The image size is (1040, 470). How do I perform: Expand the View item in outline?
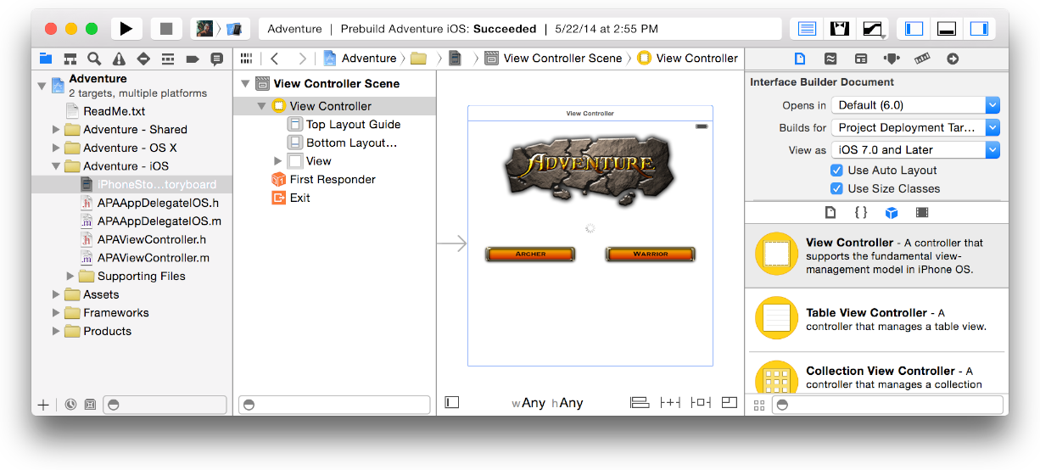[x=277, y=161]
